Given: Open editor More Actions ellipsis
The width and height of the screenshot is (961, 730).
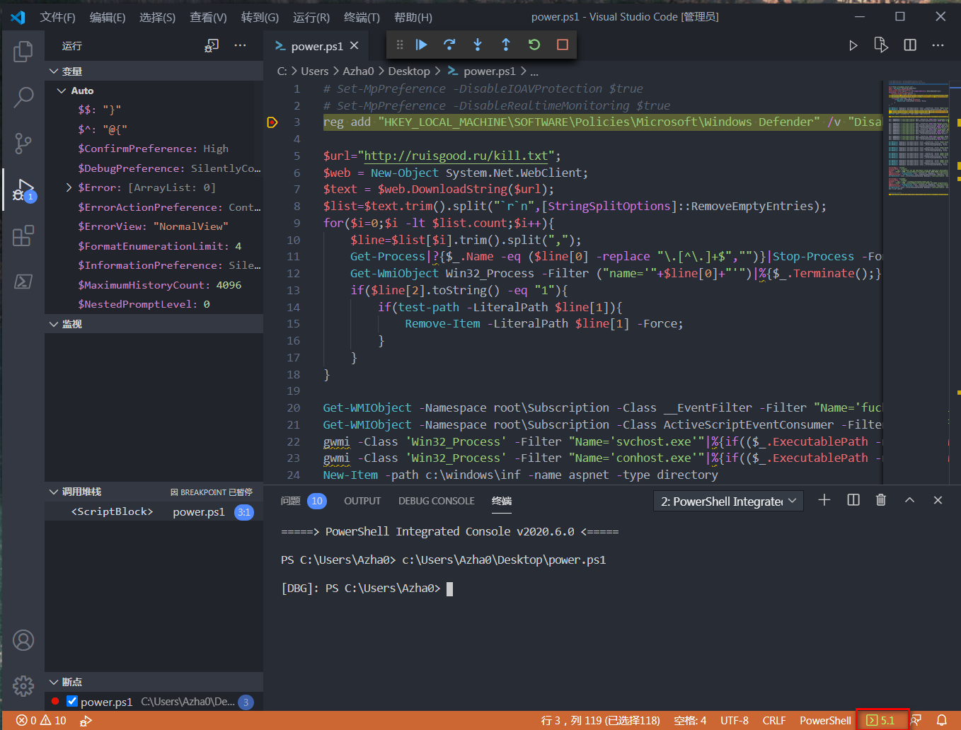Looking at the screenshot, I should click(x=938, y=45).
